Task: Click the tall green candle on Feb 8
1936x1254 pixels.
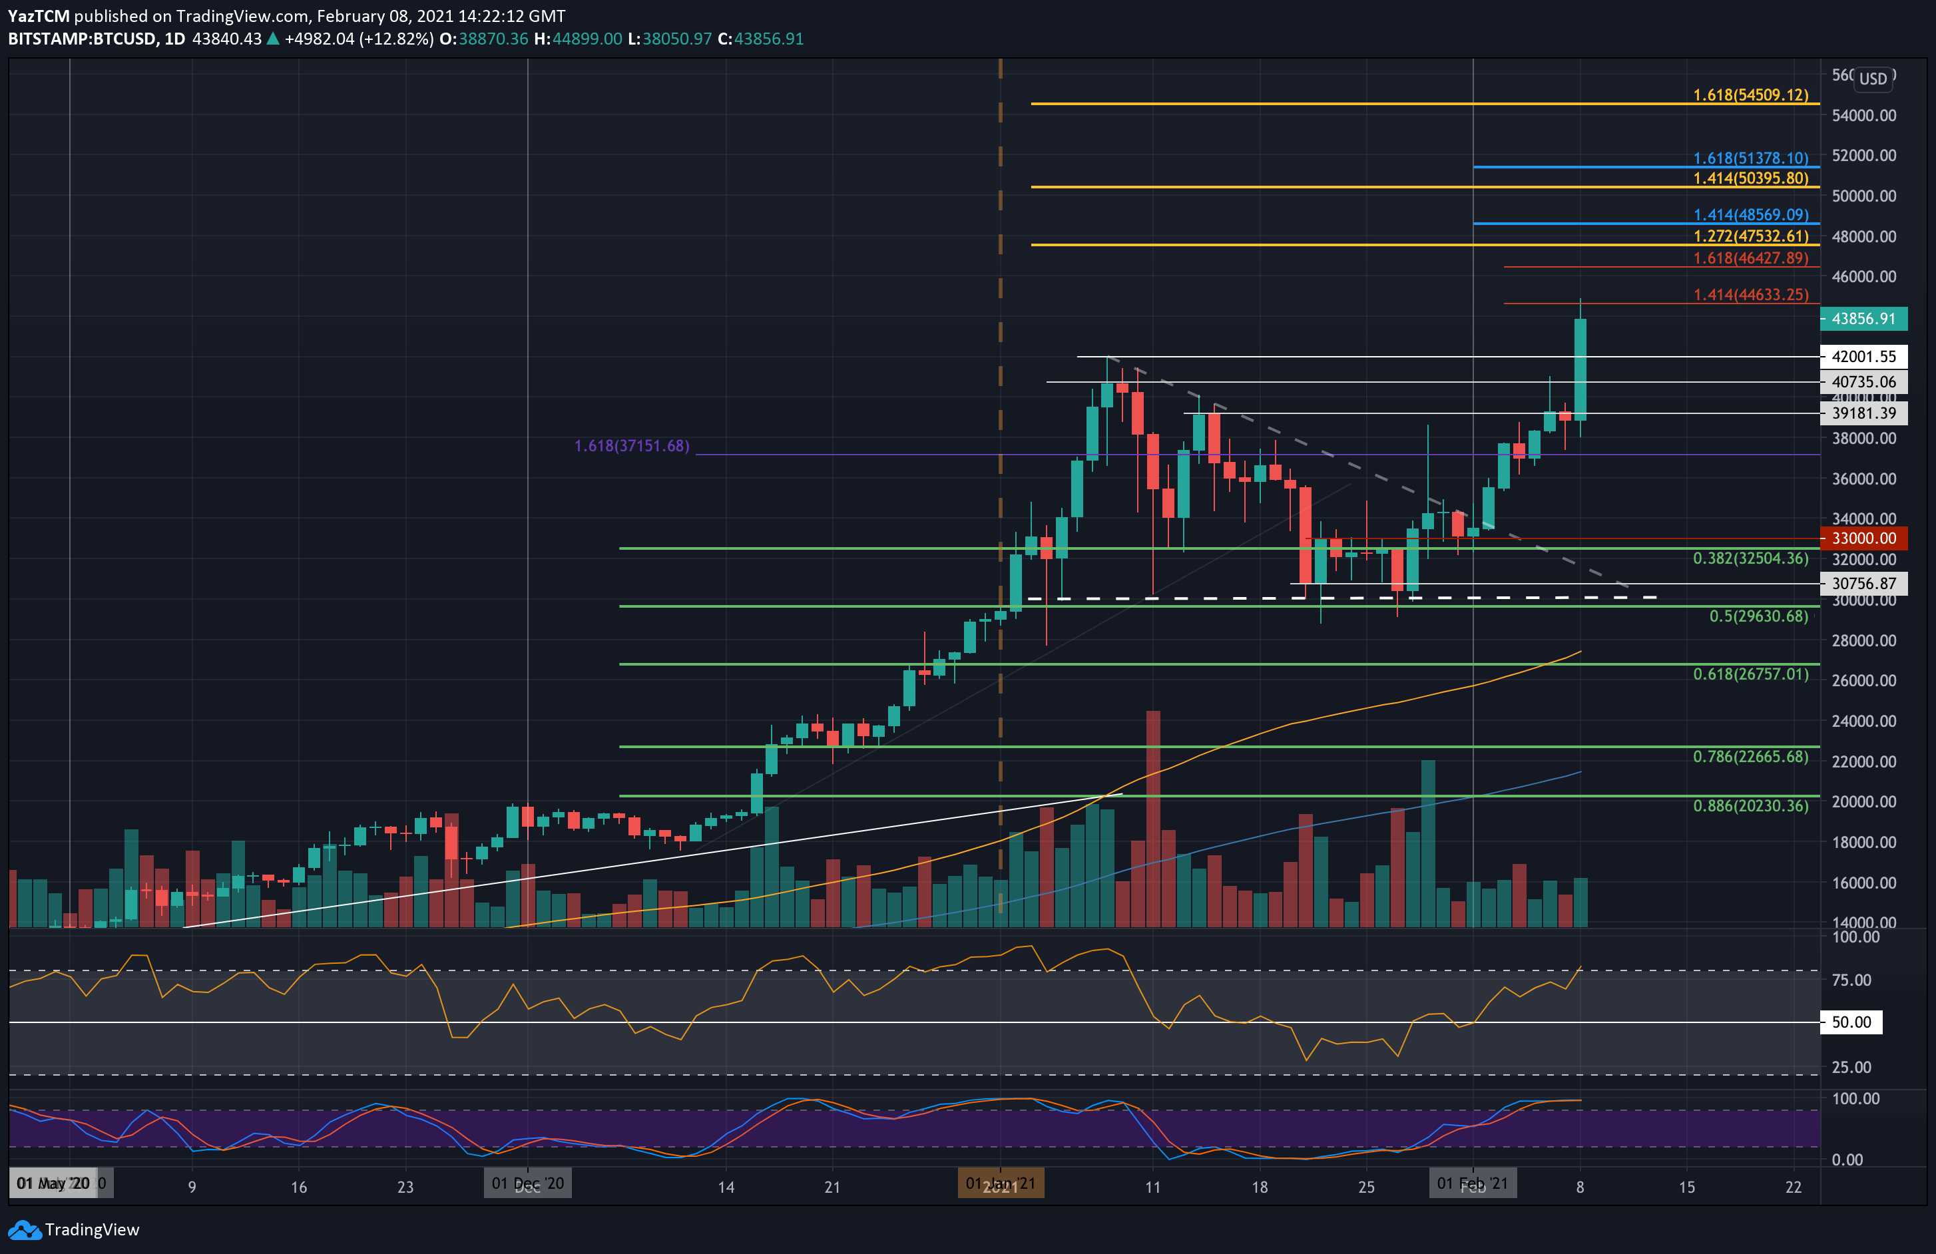Action: [x=1580, y=369]
